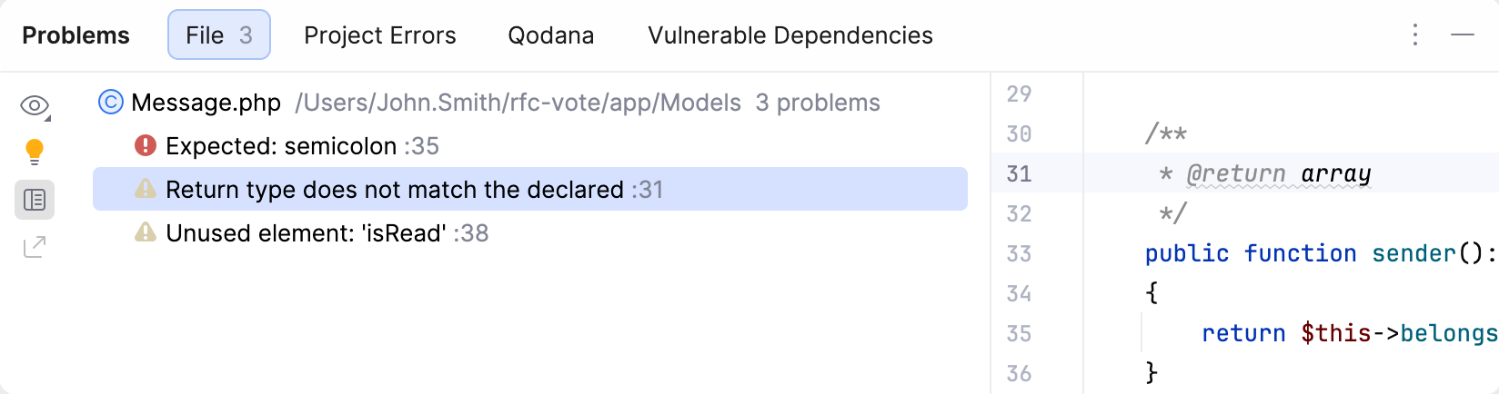Minimize the Problems tool window

[1463, 35]
